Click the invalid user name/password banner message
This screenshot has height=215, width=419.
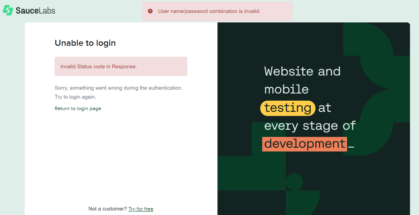209,11
